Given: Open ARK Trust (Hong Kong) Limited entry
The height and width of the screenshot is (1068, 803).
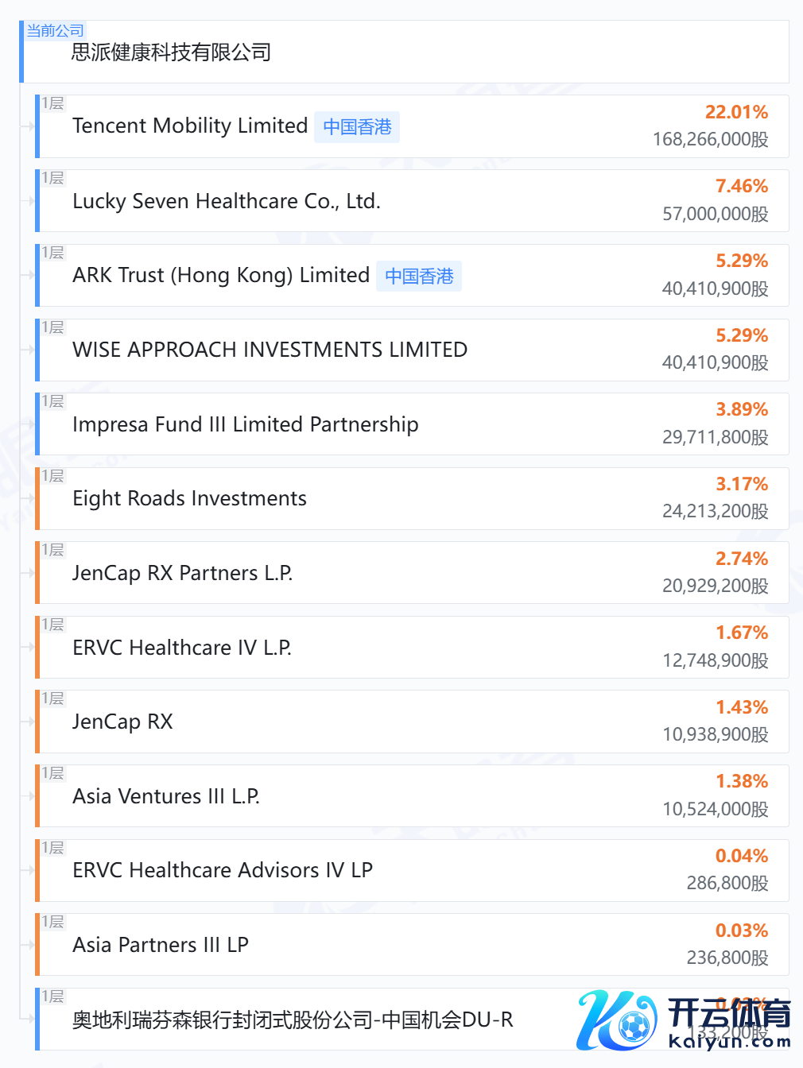Looking at the screenshot, I should point(221,276).
